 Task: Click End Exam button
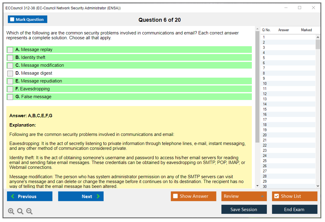[294, 209]
